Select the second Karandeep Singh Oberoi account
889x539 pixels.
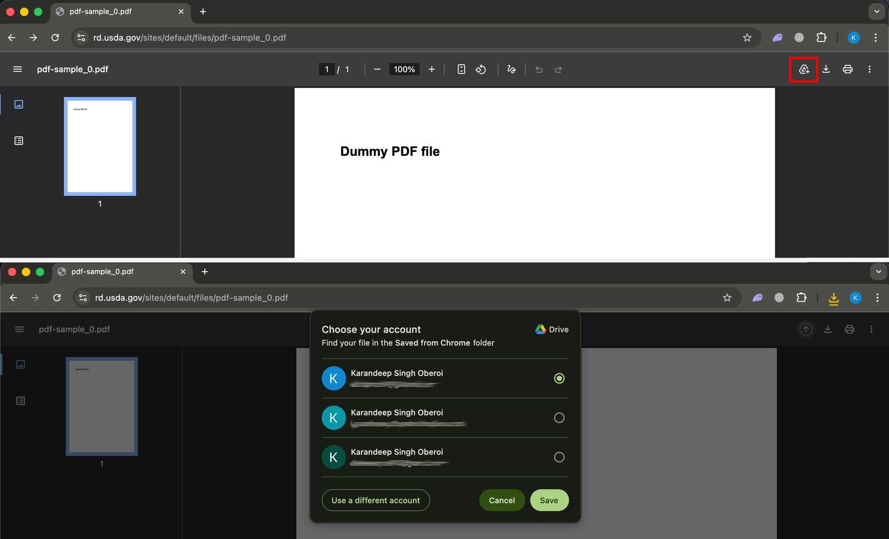(x=559, y=418)
